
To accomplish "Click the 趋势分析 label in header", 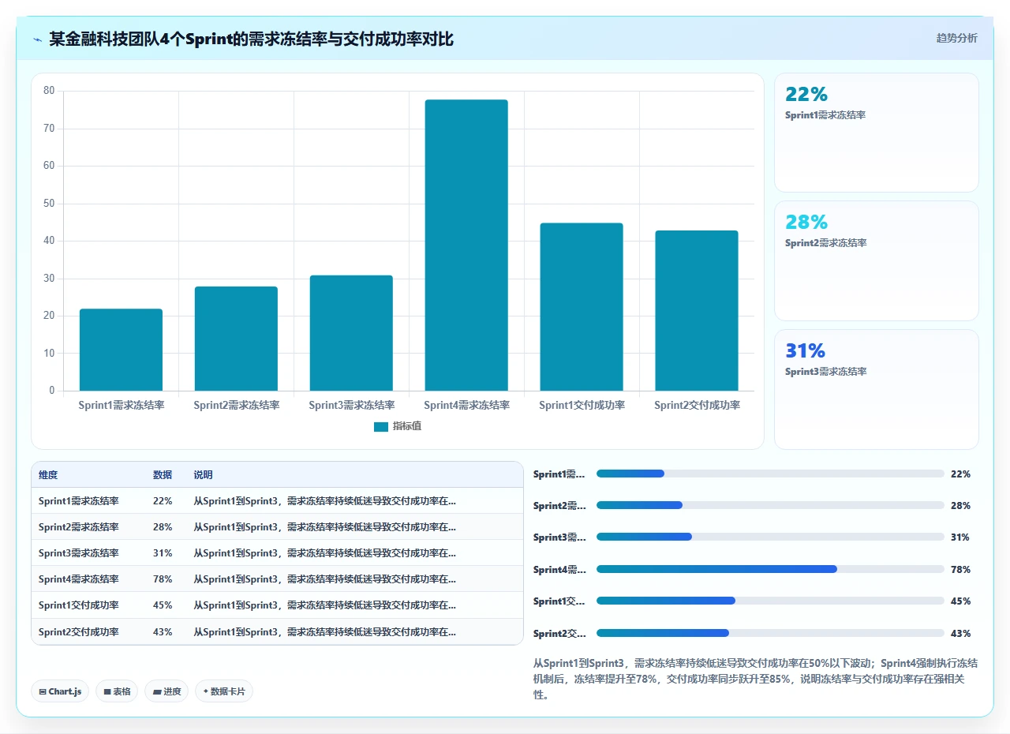I will 956,38.
